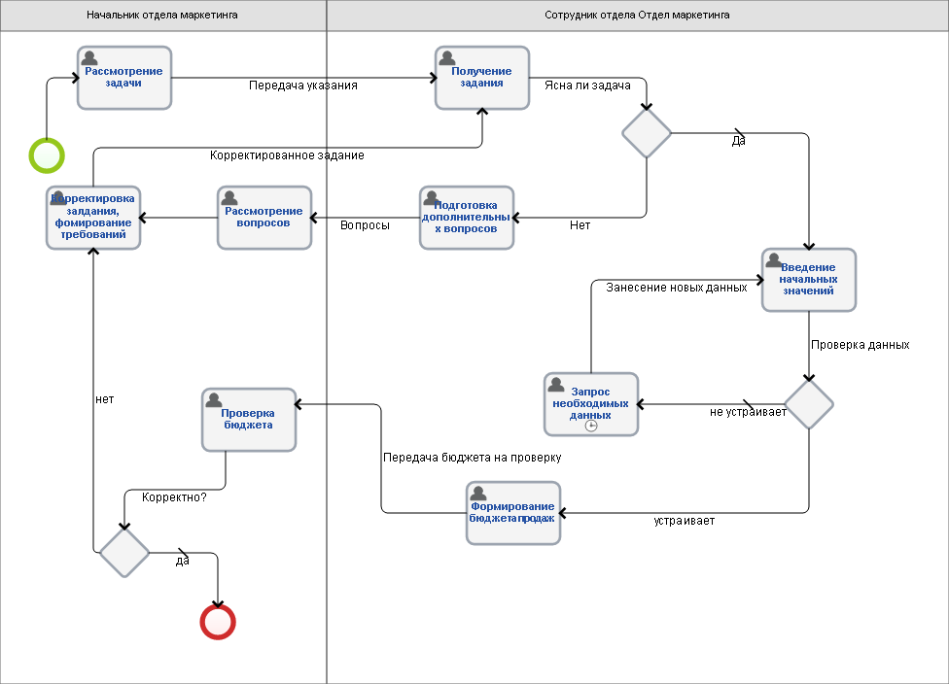Click user icon on 'Проверка бюджета' task
This screenshot has width=949, height=684.
pyautogui.click(x=214, y=399)
